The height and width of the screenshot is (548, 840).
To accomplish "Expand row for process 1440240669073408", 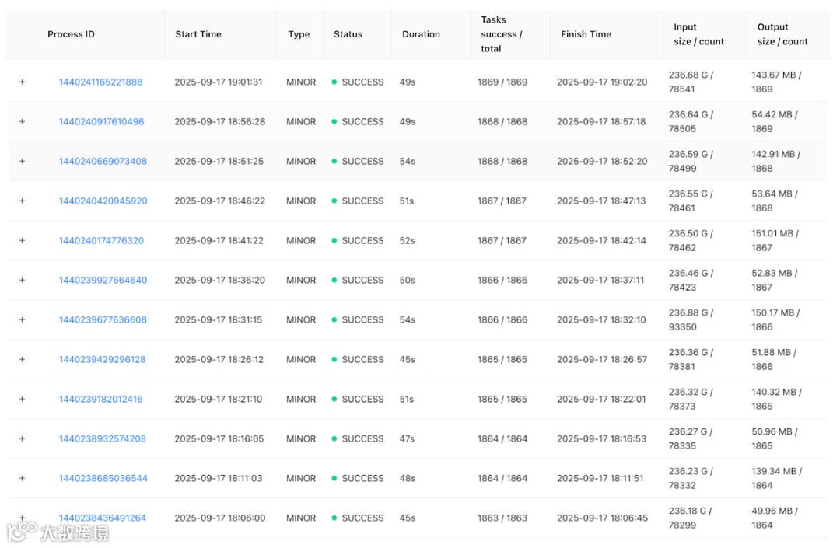I will [x=22, y=161].
